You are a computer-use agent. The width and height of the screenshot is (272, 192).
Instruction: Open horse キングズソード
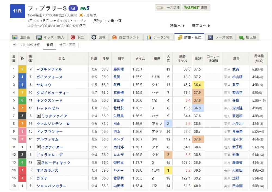coord(49,100)
